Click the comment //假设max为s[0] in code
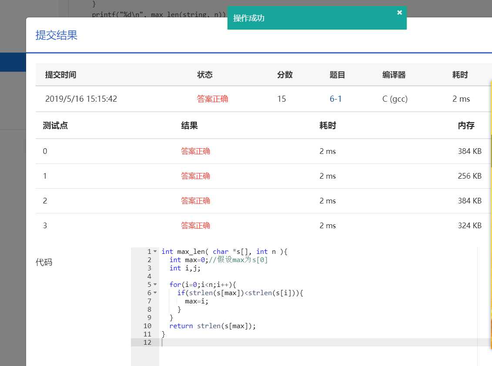The image size is (492, 366). pos(238,260)
